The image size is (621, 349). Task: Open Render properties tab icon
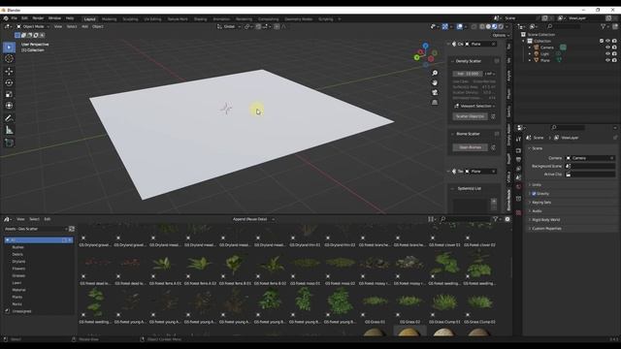pos(518,151)
